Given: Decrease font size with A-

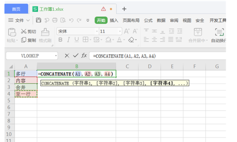Looking at the screenshot, I should point(135,31).
